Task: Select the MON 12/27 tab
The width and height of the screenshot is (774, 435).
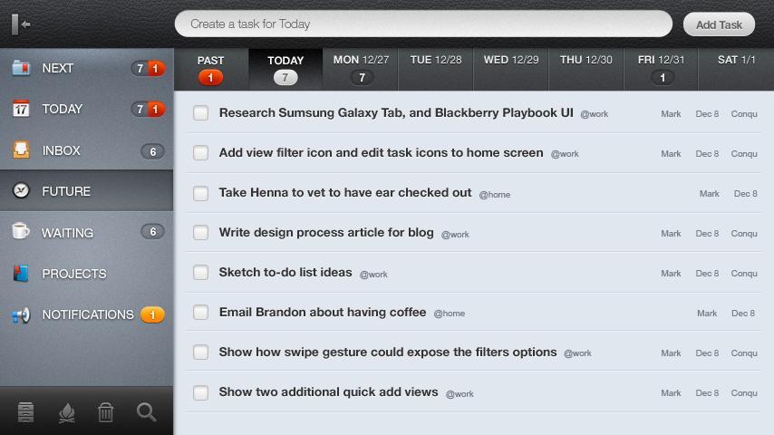Action: click(x=361, y=68)
